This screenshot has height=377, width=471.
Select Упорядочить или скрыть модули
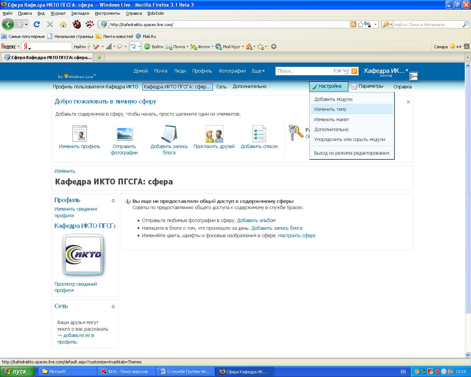coord(352,139)
